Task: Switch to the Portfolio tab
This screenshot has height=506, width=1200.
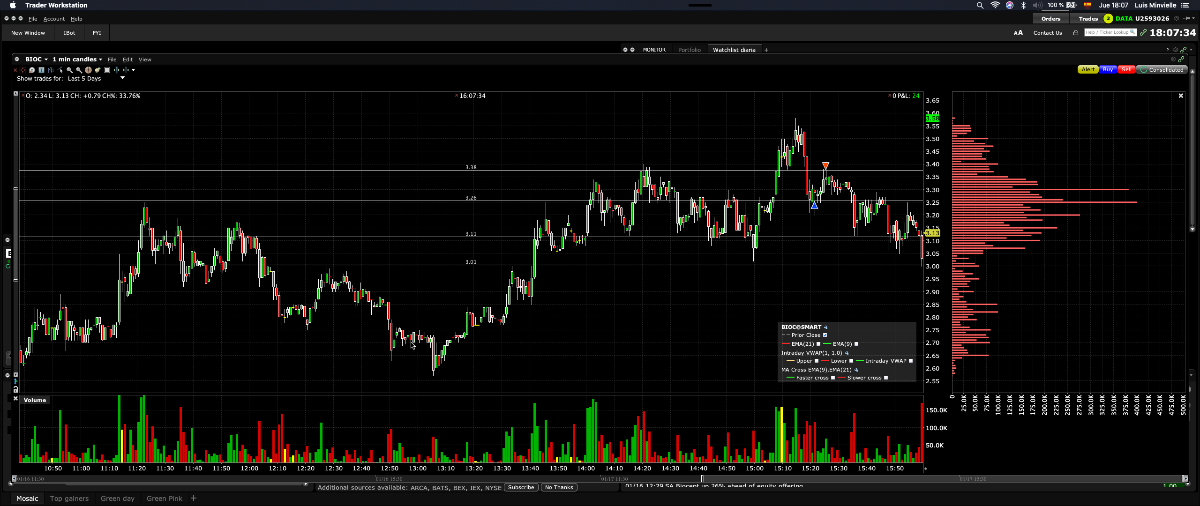Action: tap(689, 50)
